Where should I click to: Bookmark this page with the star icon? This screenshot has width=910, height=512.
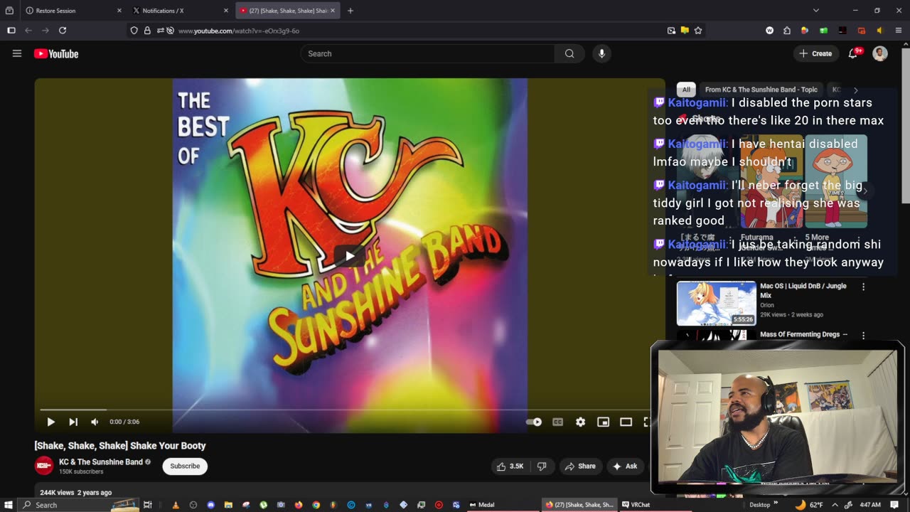[698, 31]
